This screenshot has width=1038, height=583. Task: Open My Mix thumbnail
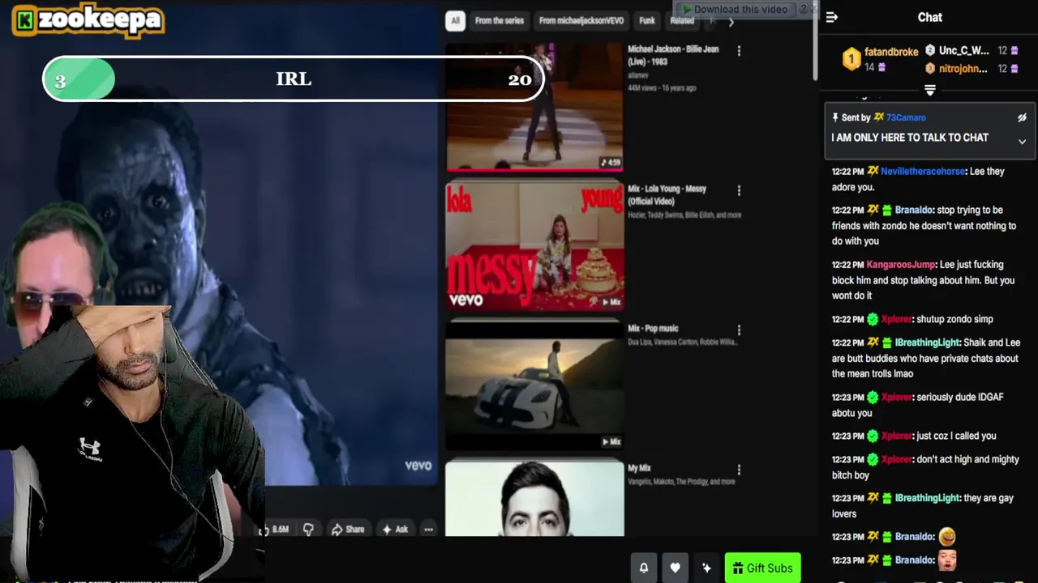[534, 499]
